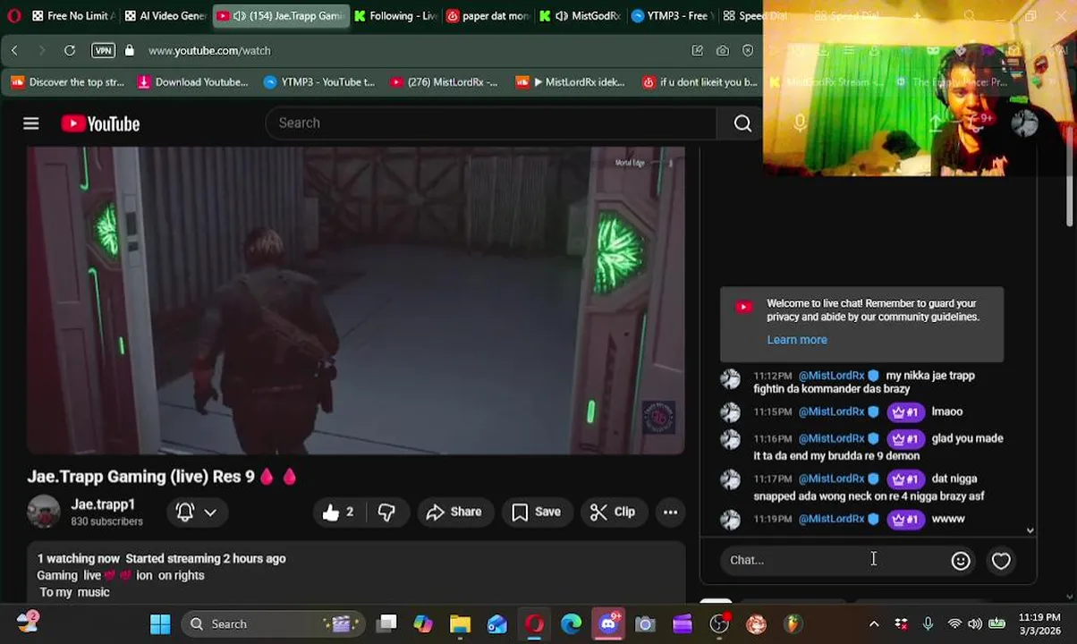The image size is (1077, 644).
Task: Launch Copilot from the taskbar
Action: pos(423,624)
